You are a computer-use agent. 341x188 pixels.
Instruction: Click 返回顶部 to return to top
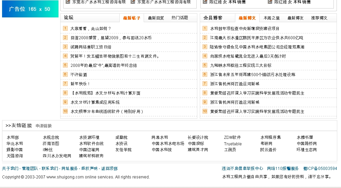(109, 169)
